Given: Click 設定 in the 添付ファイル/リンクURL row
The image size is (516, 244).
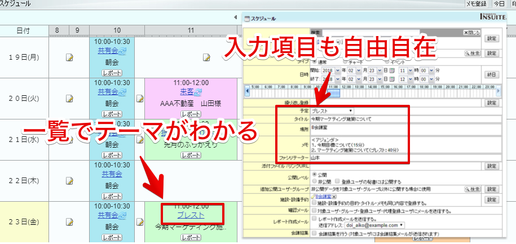Looking at the screenshot, I should click(x=491, y=166).
